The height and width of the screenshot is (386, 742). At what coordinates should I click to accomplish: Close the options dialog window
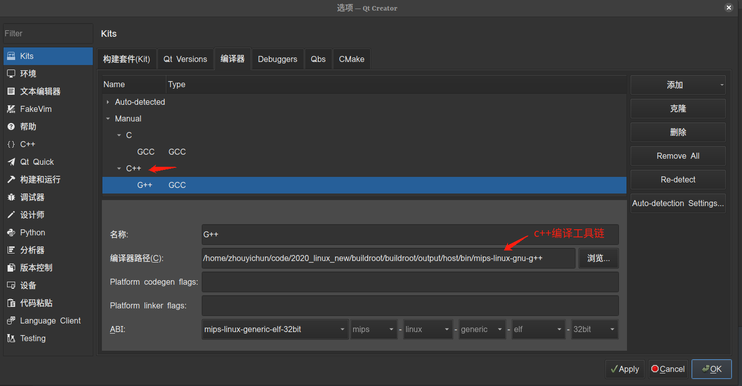coord(729,8)
